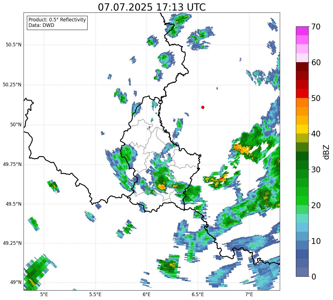Click the Product: 0.5° Reflectivity text
The height and width of the screenshot is (300, 333).
57,20
